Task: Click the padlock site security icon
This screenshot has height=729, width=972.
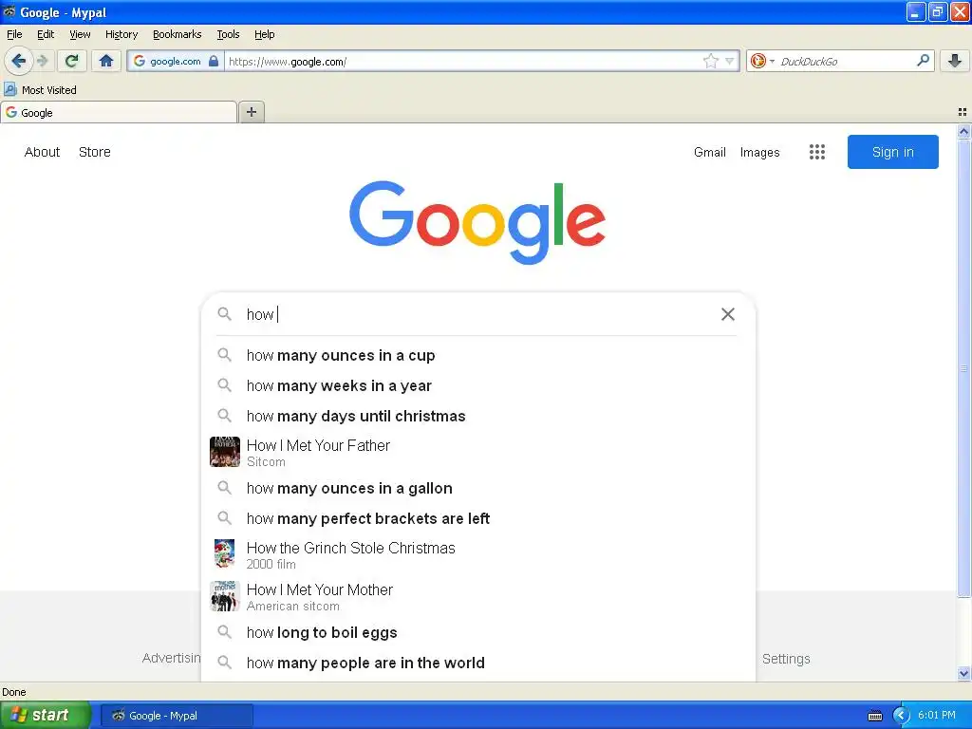Action: point(214,61)
